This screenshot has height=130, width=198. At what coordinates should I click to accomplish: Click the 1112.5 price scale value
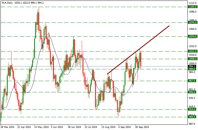193,3
